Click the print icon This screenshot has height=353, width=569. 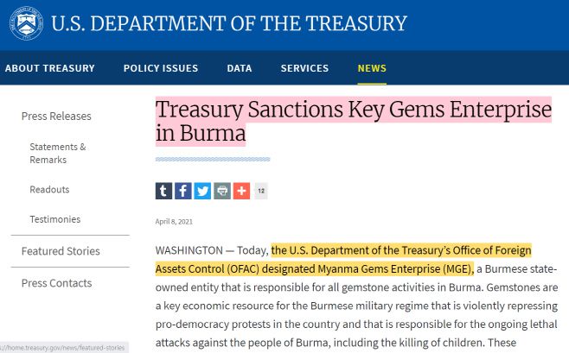[x=222, y=191]
